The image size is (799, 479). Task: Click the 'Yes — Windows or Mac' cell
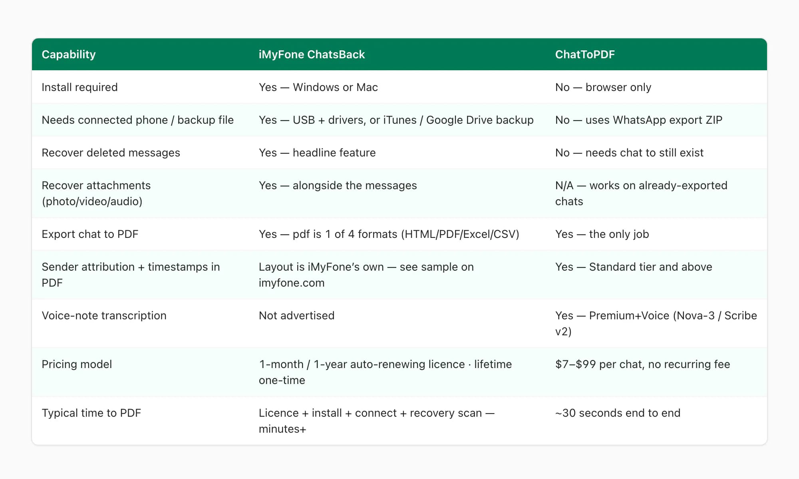tap(318, 87)
